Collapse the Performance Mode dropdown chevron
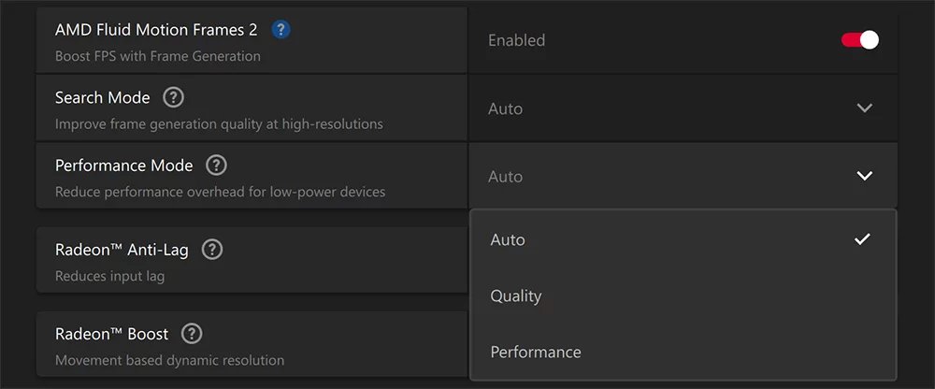The width and height of the screenshot is (935, 389). (x=864, y=176)
